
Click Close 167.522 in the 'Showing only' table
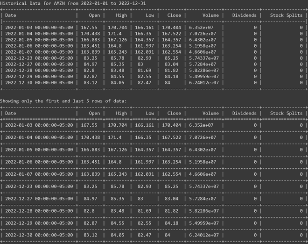point(171,137)
